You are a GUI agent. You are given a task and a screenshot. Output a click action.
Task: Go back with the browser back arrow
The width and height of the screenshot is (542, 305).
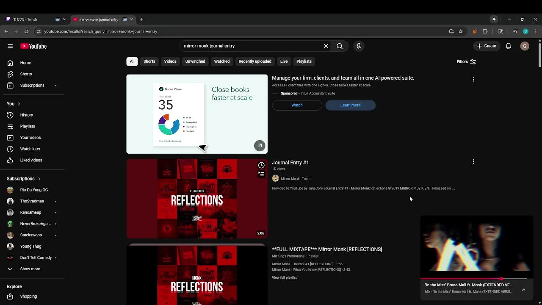coord(6,31)
